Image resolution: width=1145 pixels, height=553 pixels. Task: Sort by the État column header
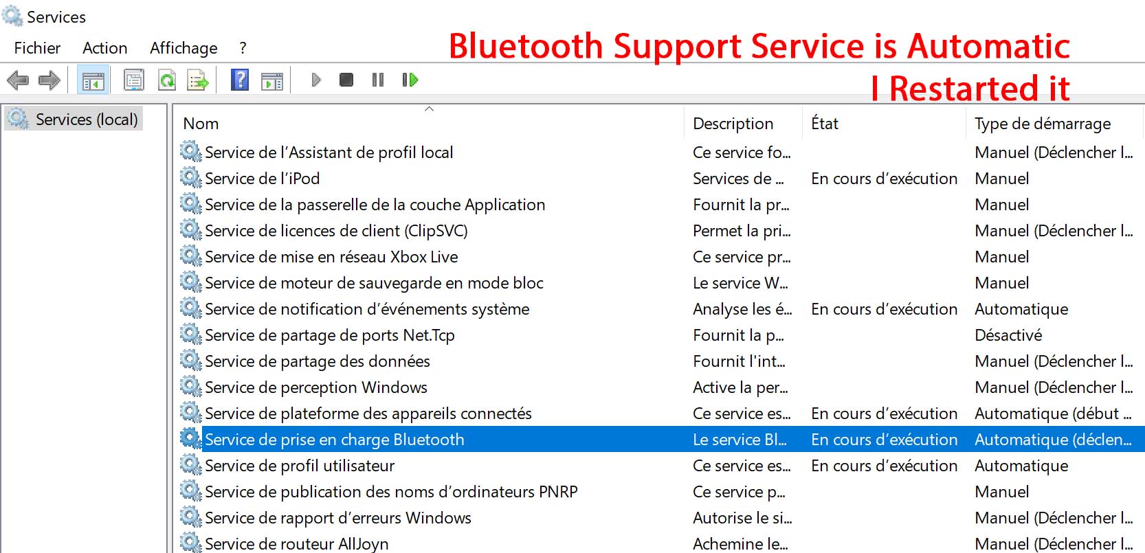click(825, 124)
